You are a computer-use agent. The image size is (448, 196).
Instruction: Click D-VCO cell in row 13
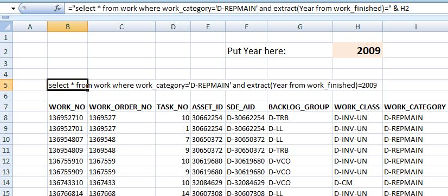click(300, 172)
